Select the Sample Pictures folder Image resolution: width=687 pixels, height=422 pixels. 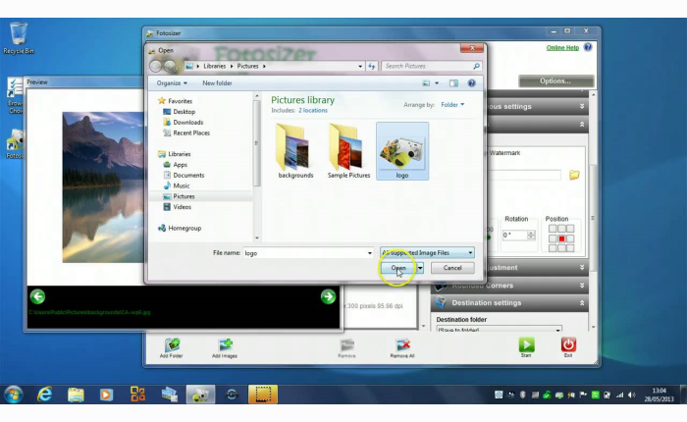point(348,151)
